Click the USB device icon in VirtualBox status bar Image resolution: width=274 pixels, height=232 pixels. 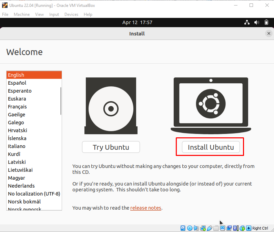tap(210, 228)
